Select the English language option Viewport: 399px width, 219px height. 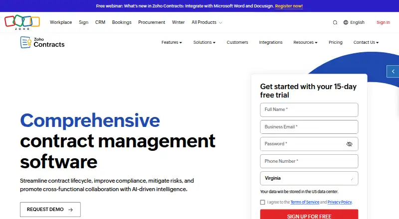(x=357, y=22)
